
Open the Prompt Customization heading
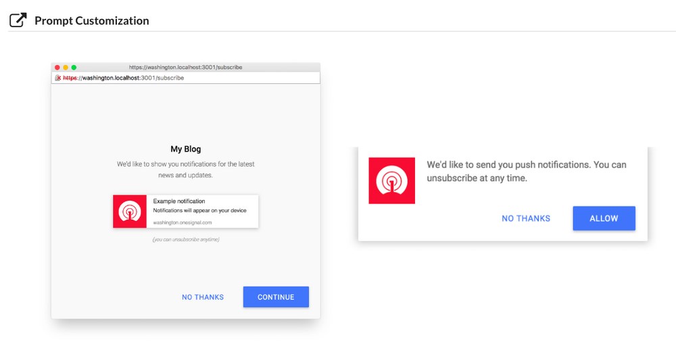pyautogui.click(x=92, y=21)
